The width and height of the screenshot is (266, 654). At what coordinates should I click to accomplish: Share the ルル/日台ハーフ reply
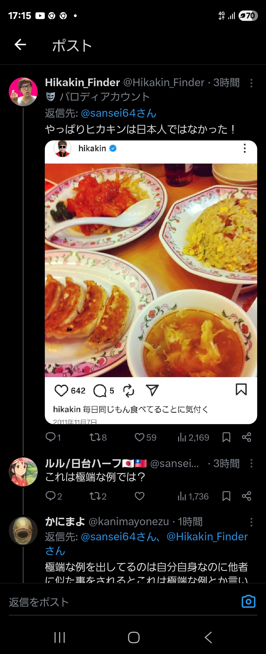(246, 496)
